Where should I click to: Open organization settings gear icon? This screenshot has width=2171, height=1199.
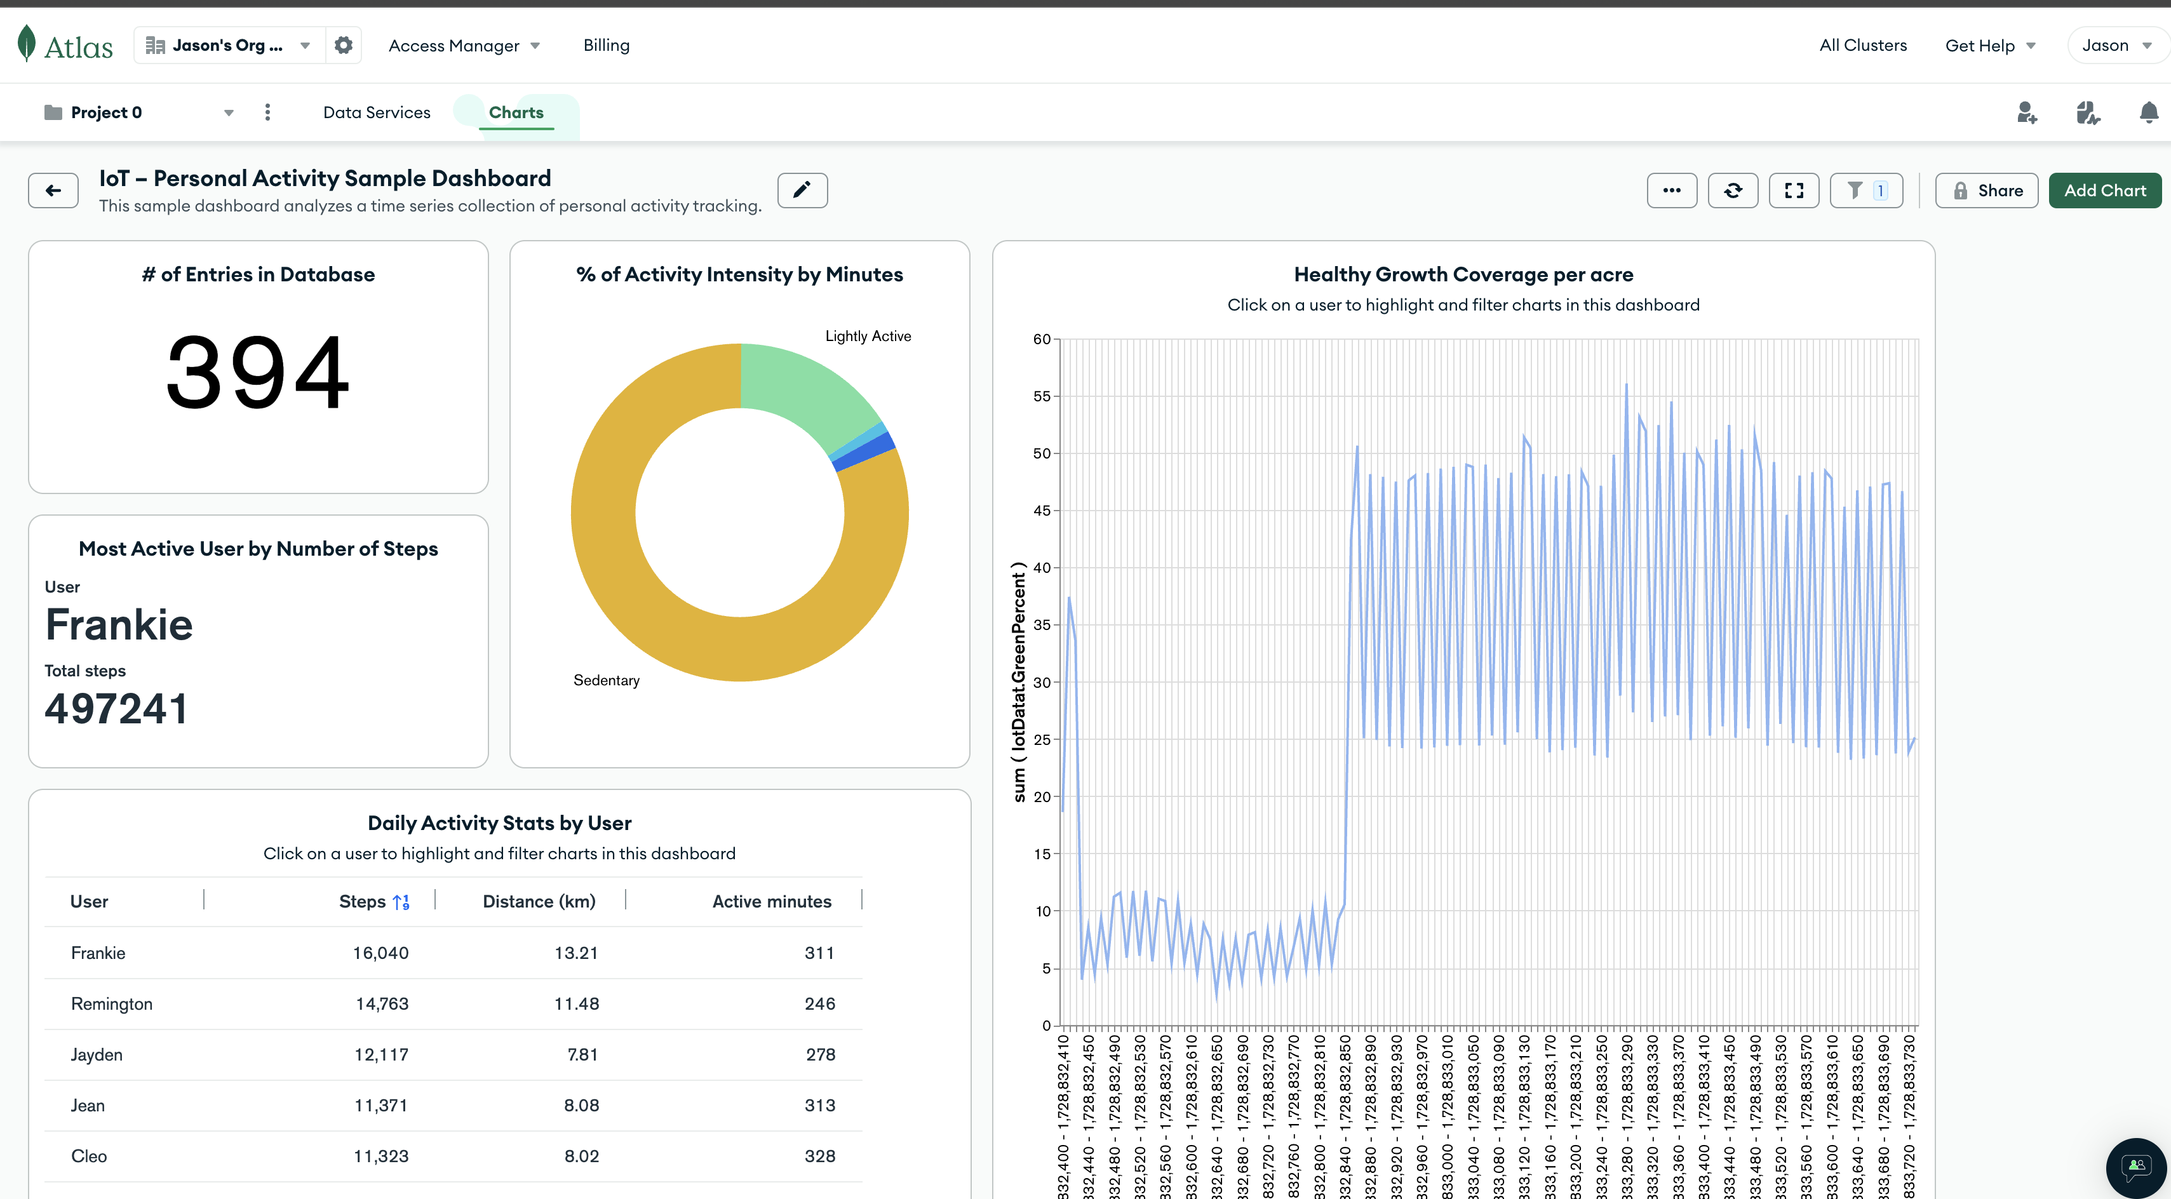tap(343, 46)
